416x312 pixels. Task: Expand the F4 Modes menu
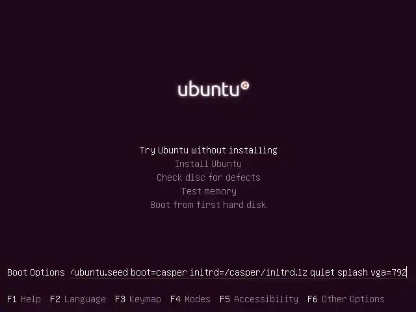[190, 299]
